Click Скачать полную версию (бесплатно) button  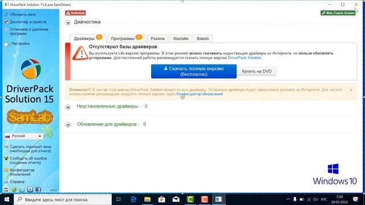click(x=194, y=71)
